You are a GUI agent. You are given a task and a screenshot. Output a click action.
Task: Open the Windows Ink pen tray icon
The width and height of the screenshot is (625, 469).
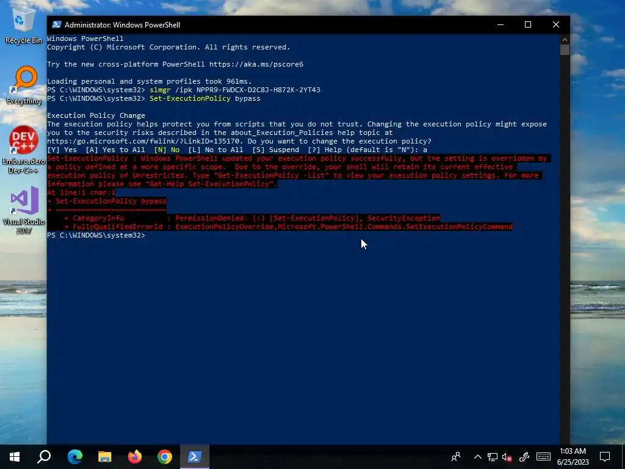(x=524, y=457)
